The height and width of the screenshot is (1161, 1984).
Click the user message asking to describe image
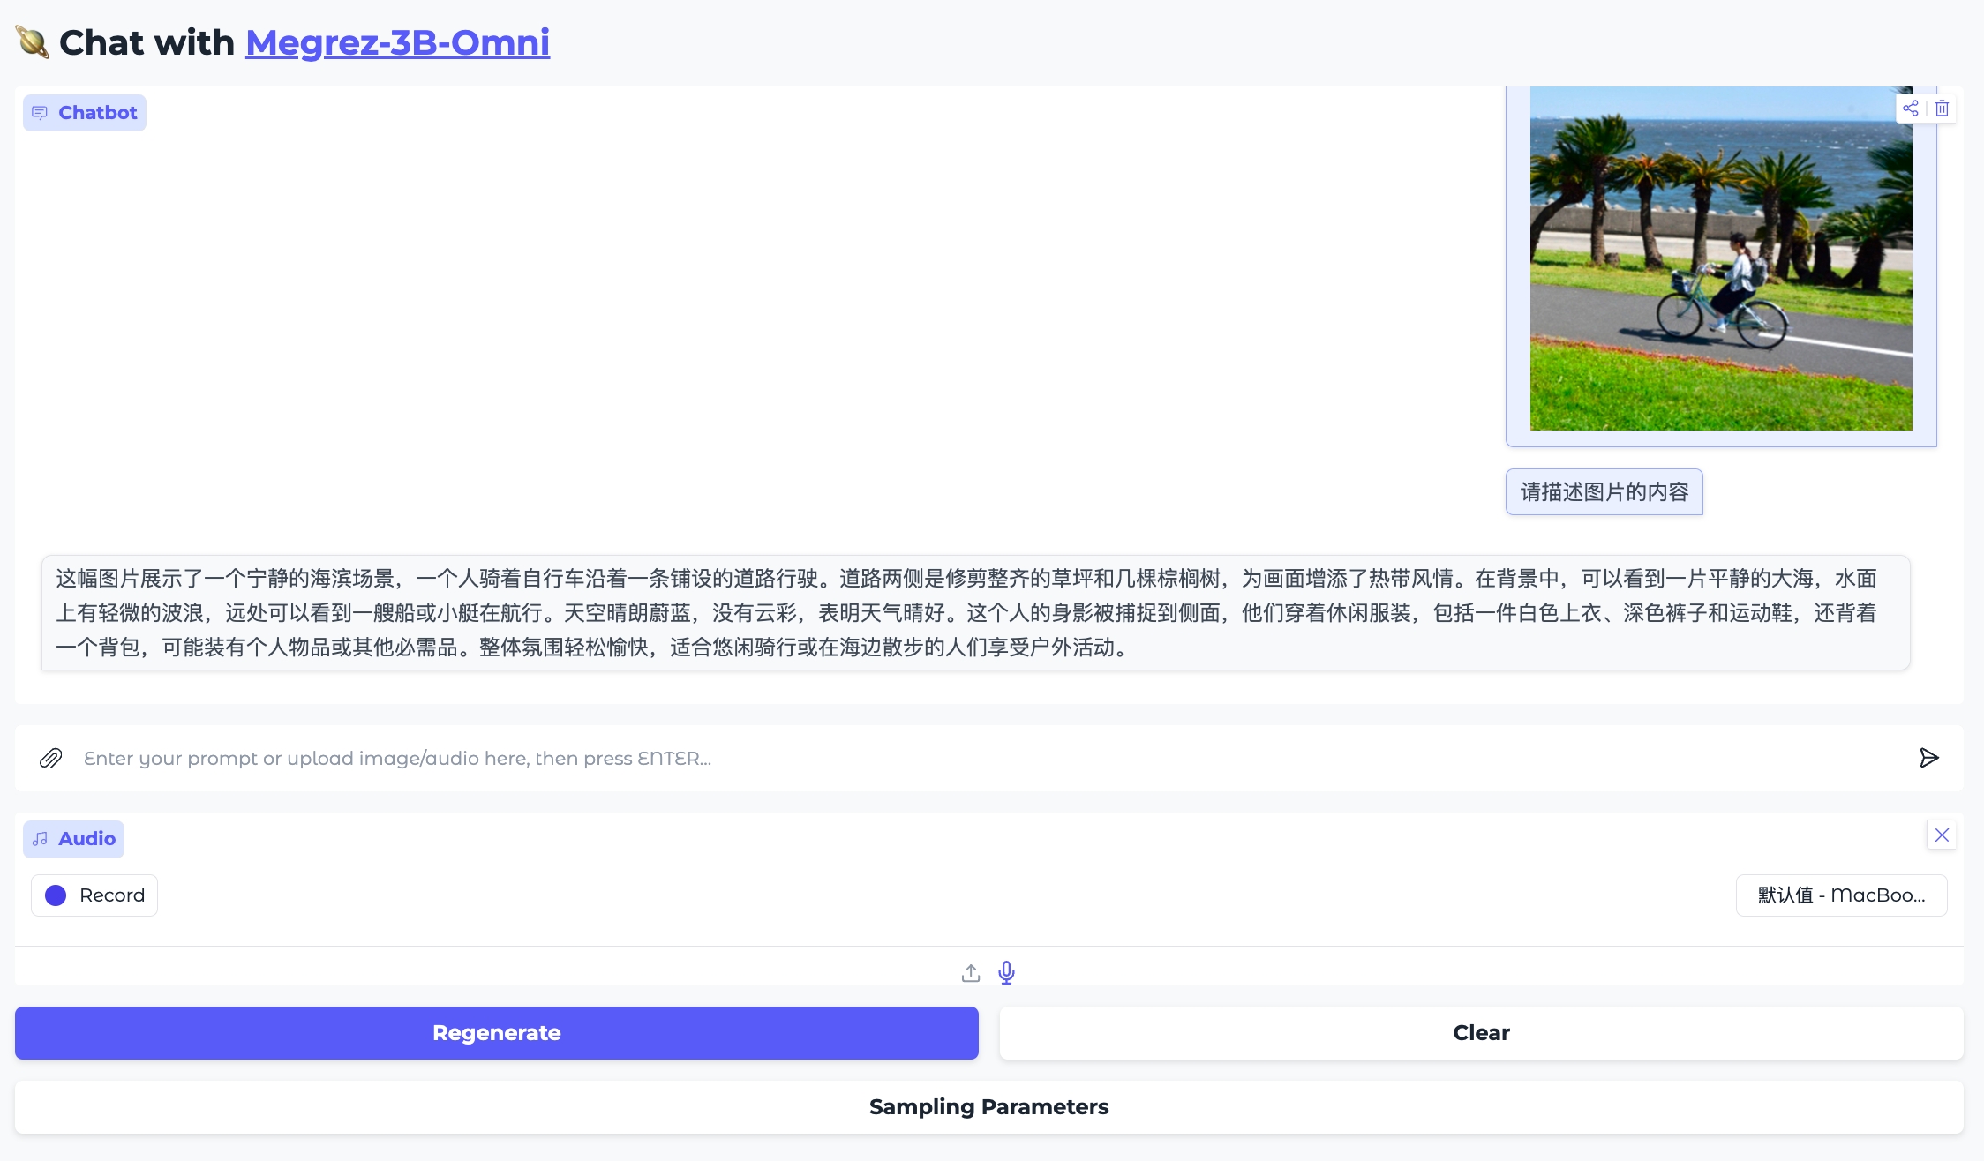pos(1604,491)
